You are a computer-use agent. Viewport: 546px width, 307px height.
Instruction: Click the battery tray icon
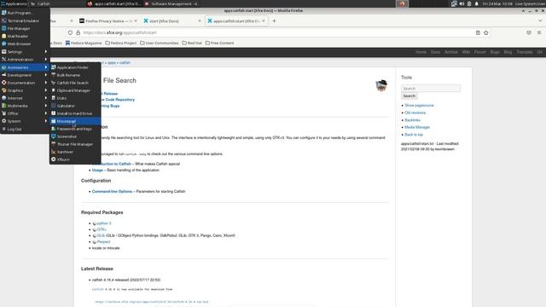click(469, 3)
